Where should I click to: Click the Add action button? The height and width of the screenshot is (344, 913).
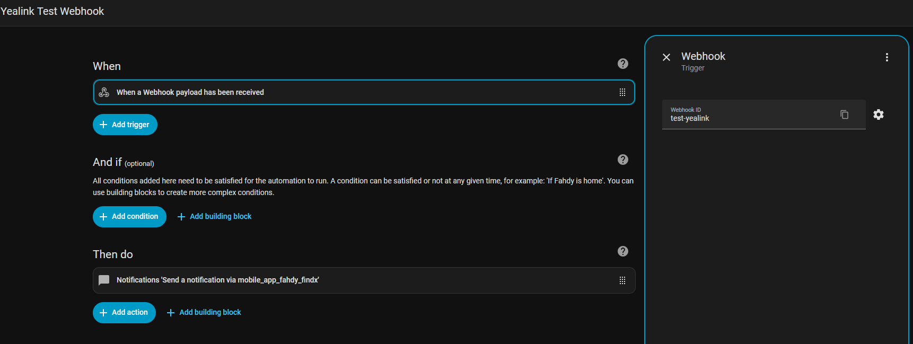point(124,313)
